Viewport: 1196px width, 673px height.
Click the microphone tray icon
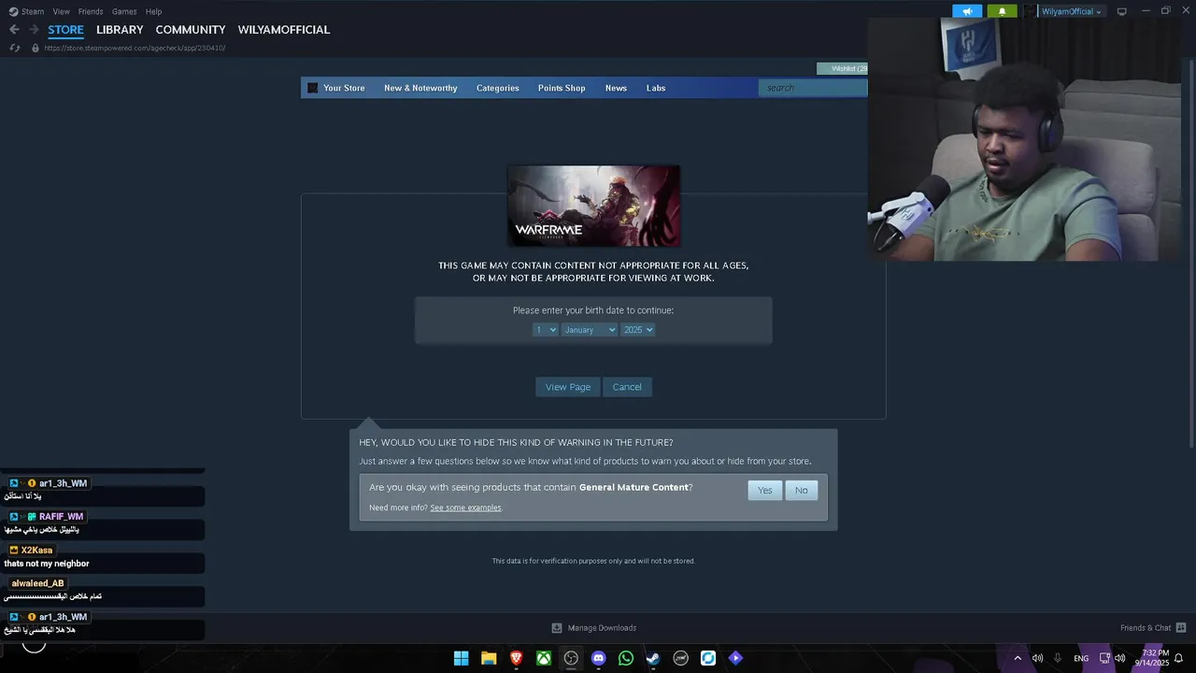[x=1058, y=658]
